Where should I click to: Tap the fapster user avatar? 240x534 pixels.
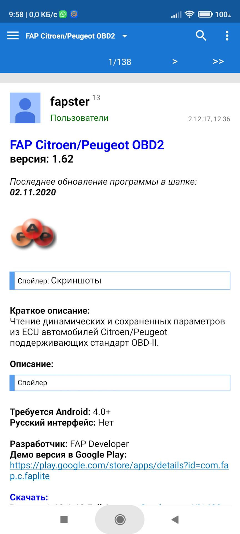[x=25, y=108]
